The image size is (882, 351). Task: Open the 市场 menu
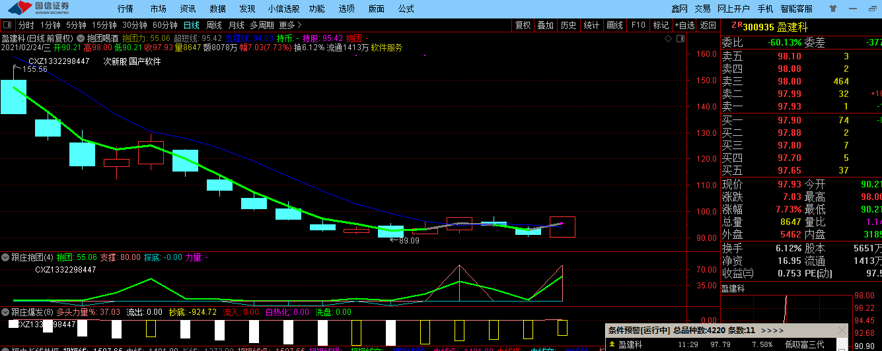[158, 9]
